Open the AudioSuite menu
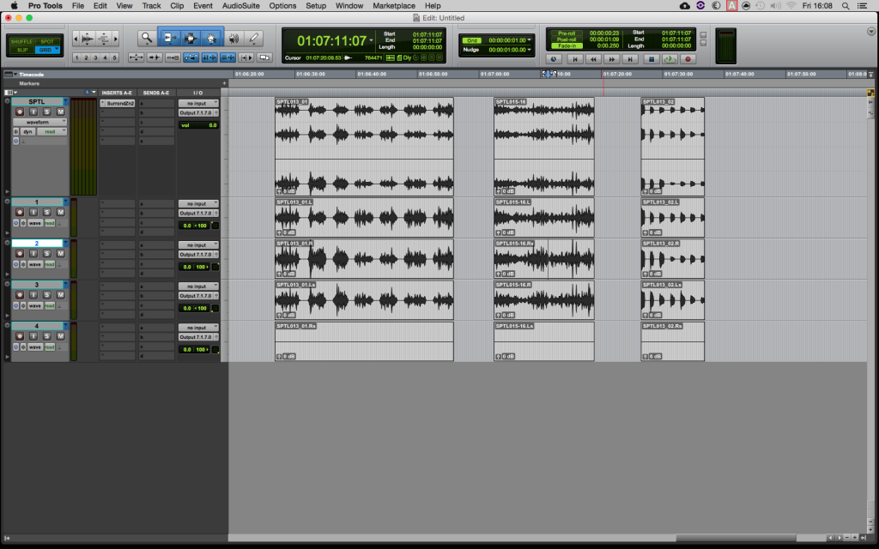This screenshot has width=879, height=549. (241, 6)
